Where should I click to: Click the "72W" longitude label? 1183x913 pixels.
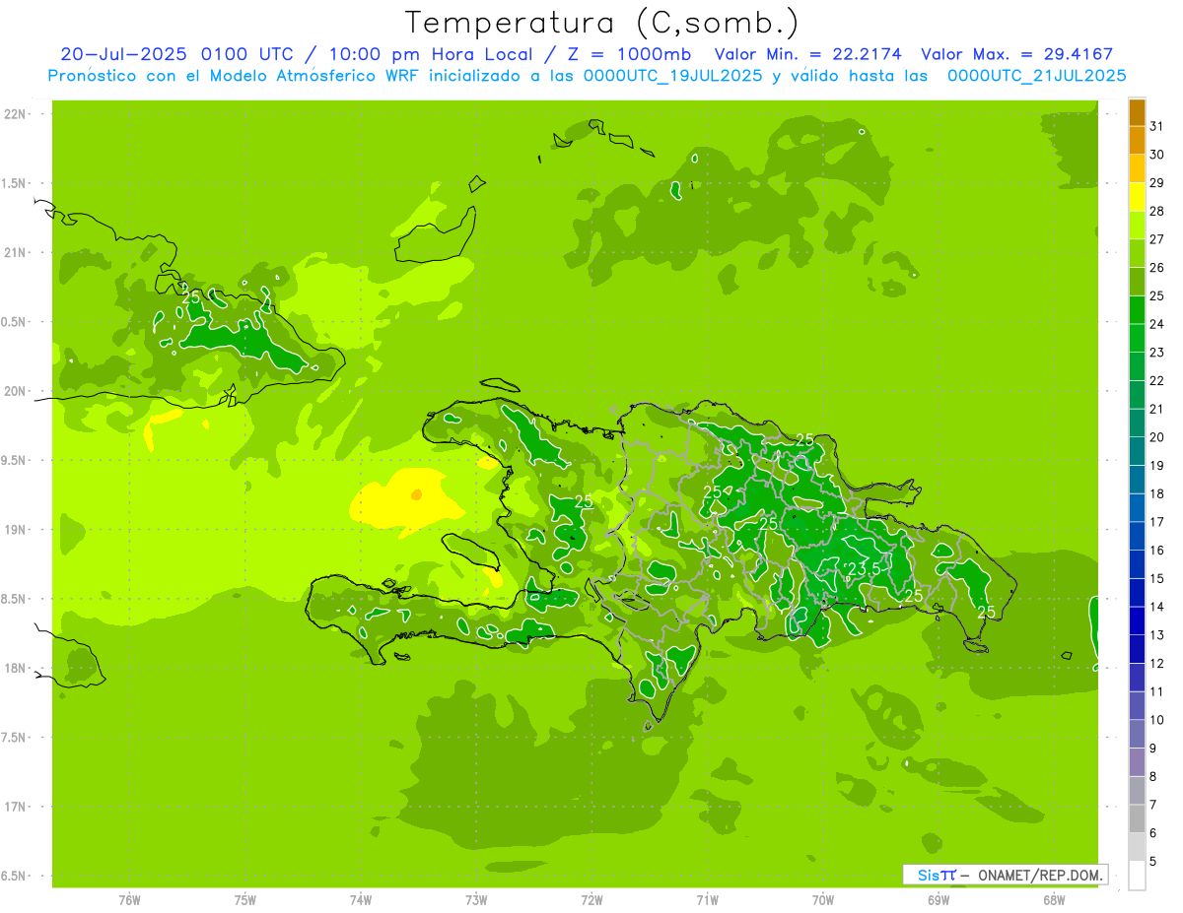tap(591, 899)
